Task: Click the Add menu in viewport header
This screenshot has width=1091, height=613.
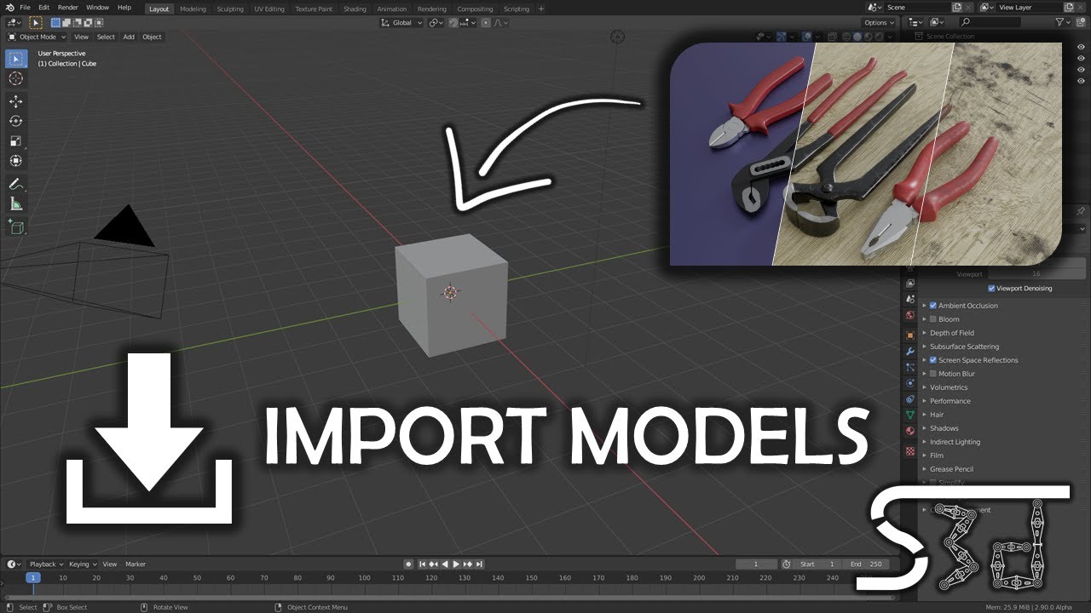Action: pos(129,37)
